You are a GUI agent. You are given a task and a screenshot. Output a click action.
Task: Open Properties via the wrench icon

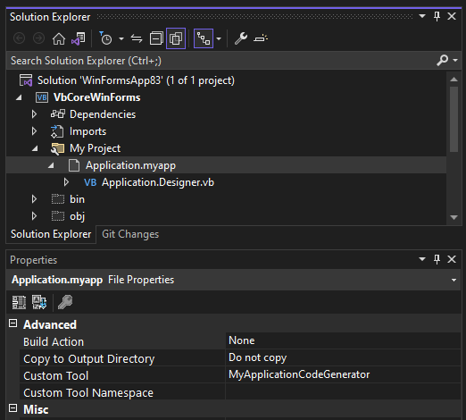(x=241, y=38)
